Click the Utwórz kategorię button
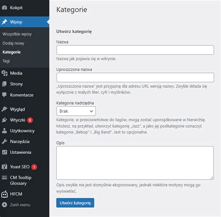 click(75, 203)
